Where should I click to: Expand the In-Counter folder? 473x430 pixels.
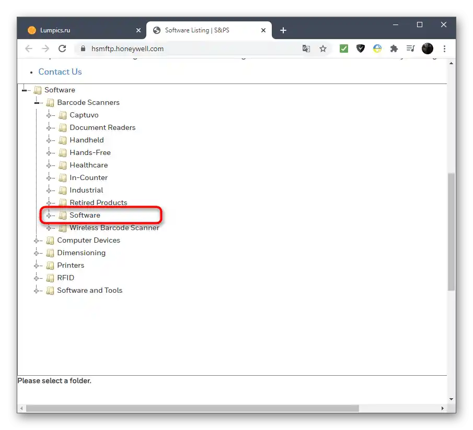point(49,178)
